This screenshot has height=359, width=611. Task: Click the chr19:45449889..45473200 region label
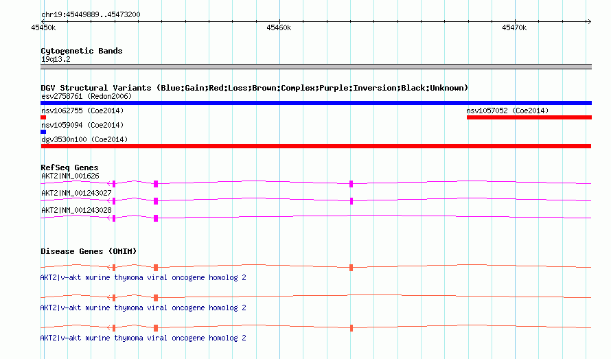click(91, 14)
